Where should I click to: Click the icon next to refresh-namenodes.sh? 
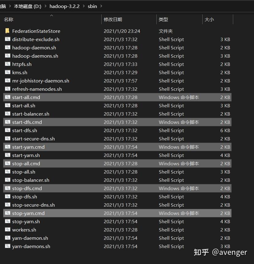coord(7,89)
